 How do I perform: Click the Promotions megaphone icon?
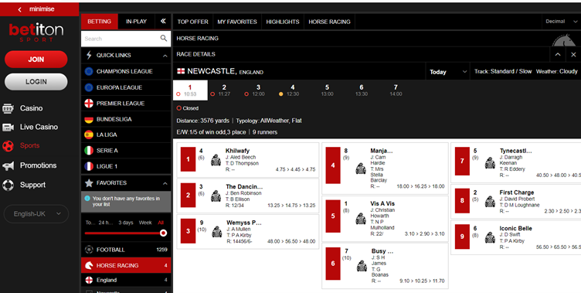pyautogui.click(x=8, y=165)
